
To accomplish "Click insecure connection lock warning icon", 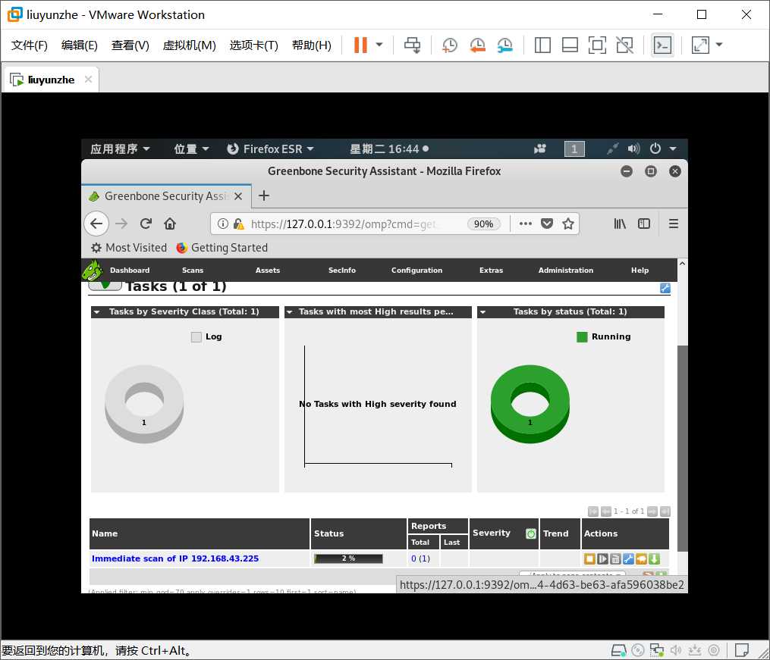I will tap(239, 224).
